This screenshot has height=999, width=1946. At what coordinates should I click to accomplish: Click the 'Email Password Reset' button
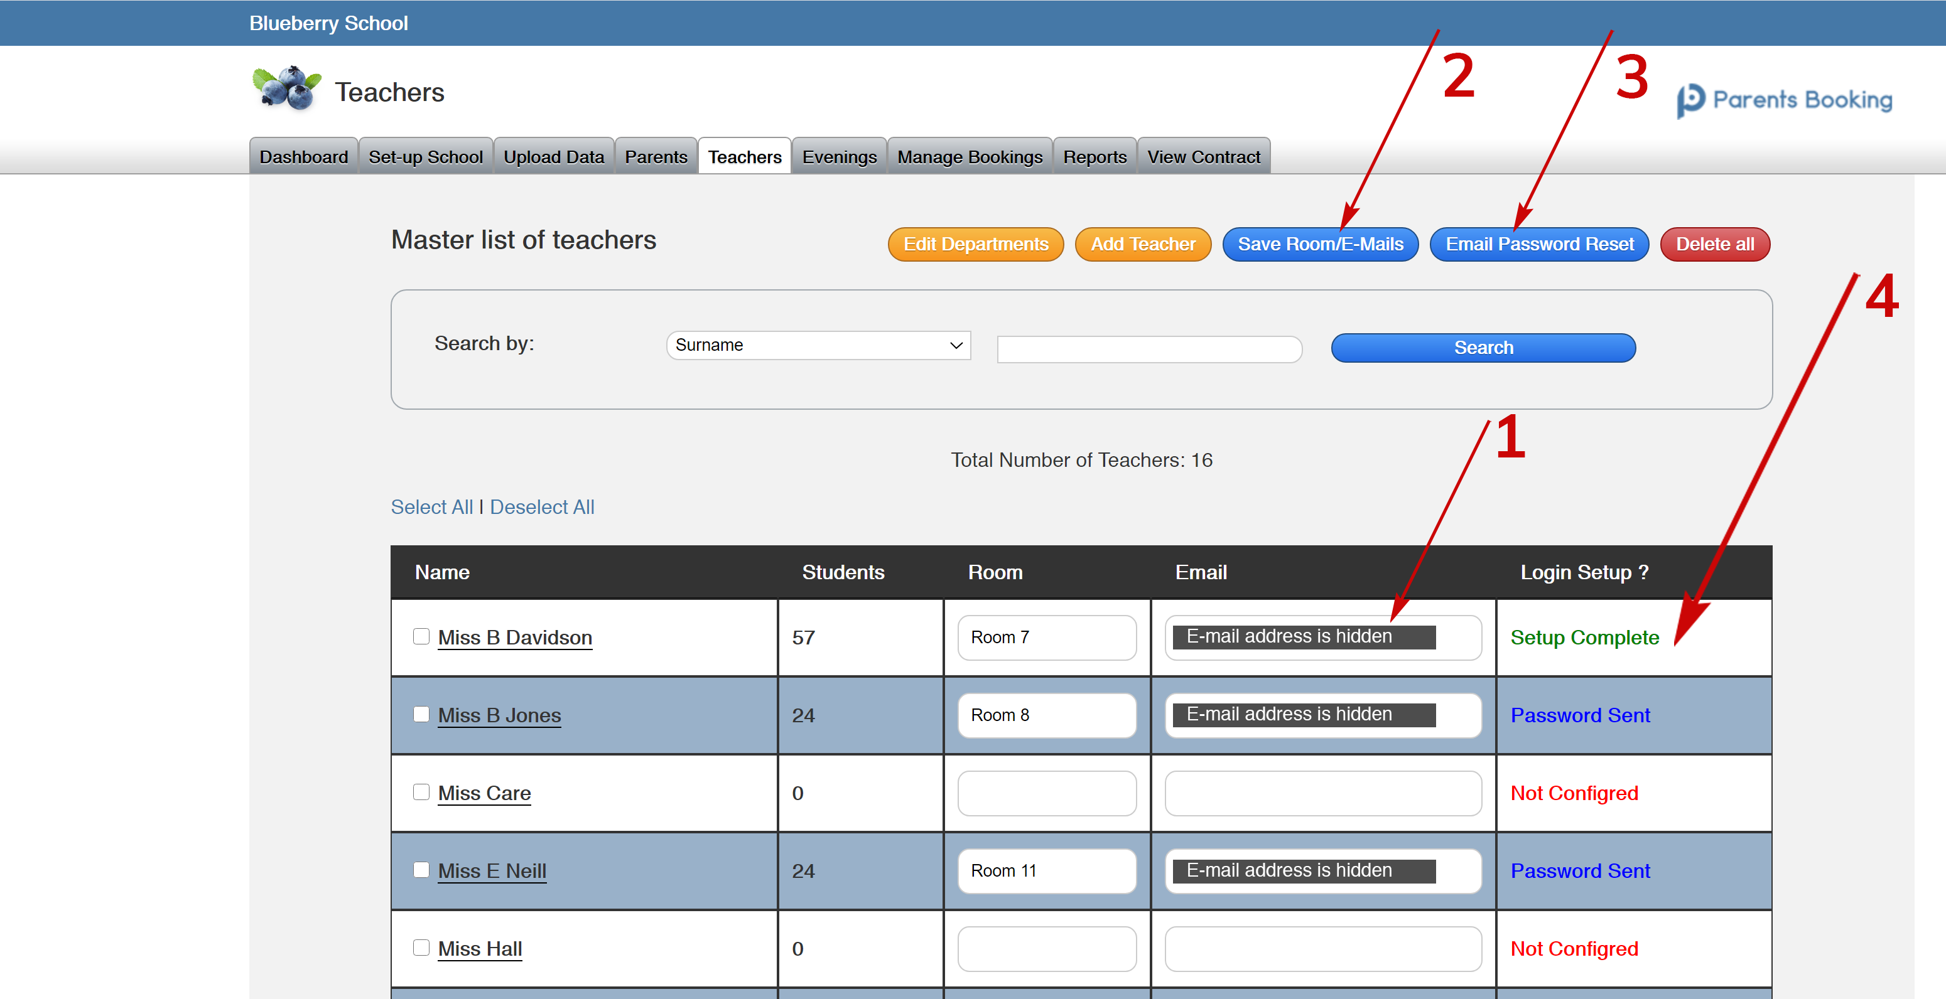pos(1538,243)
